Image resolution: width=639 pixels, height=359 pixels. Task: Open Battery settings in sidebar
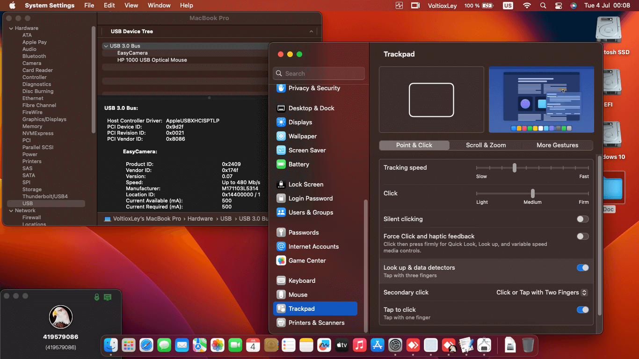pos(315,164)
